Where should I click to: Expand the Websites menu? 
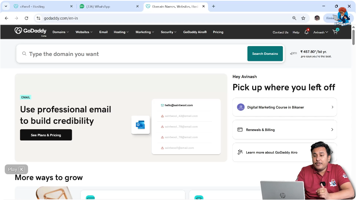pyautogui.click(x=84, y=32)
